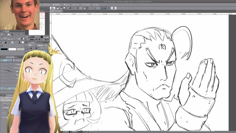
Task: Open the Save icon dropdown arrow
Action: click(67, 8)
